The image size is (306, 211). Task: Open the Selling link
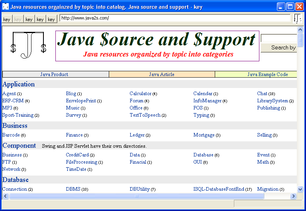point(264,135)
